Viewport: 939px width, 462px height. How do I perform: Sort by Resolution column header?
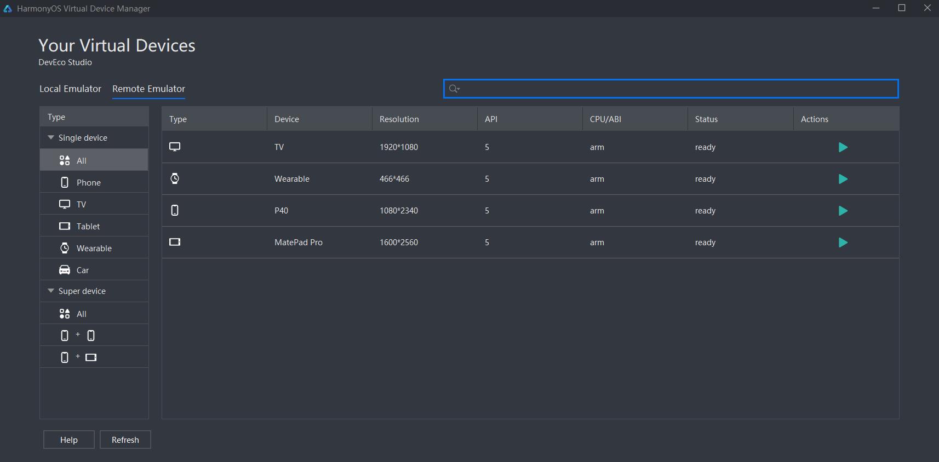point(425,119)
